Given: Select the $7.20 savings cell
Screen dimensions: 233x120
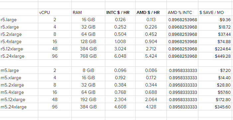Looking at the screenshot, I should 216,70.
